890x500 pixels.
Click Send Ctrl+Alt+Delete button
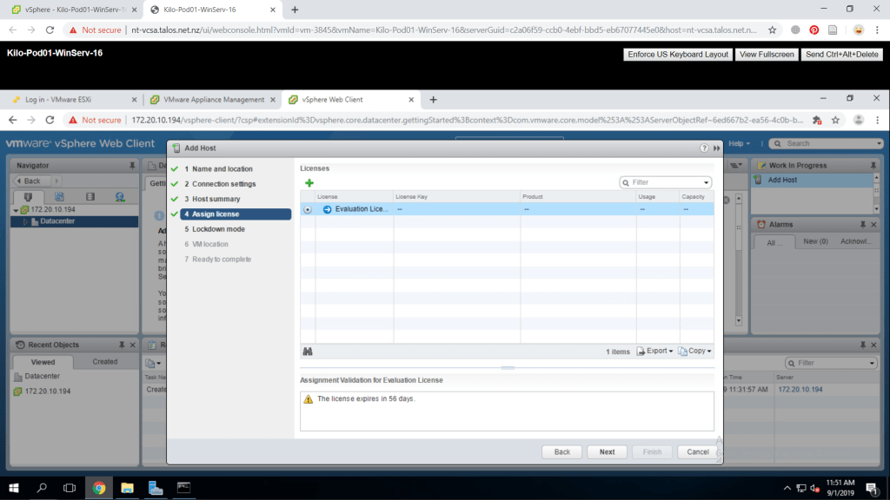pyautogui.click(x=842, y=54)
